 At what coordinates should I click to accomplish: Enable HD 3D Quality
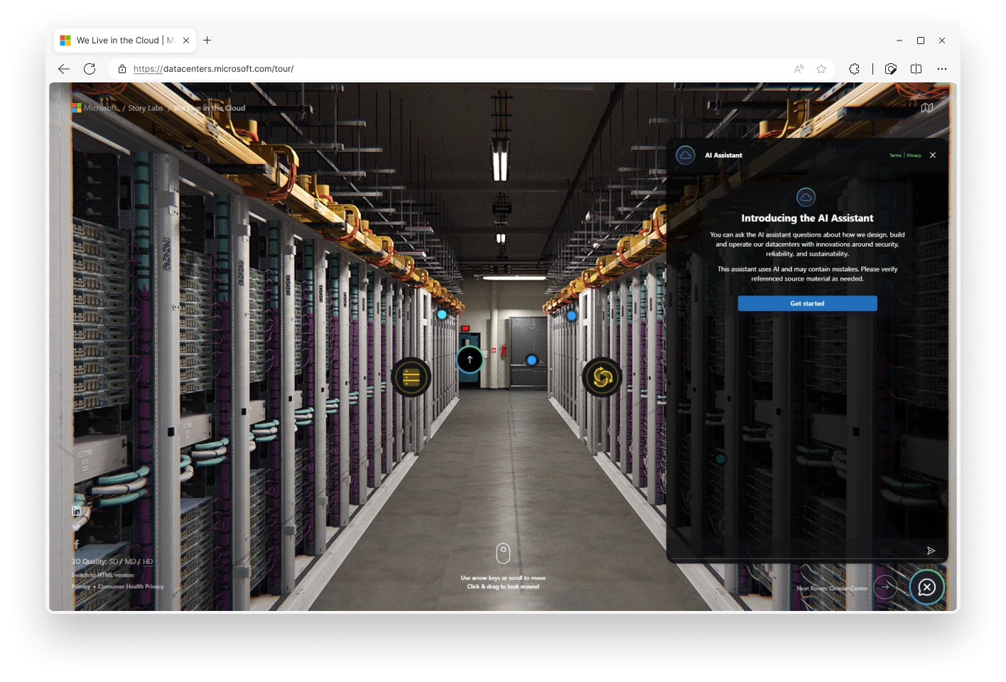pyautogui.click(x=147, y=561)
